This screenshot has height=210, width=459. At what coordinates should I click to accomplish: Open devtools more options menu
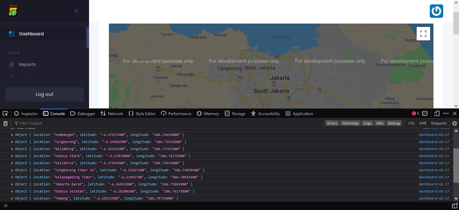tap(446, 113)
